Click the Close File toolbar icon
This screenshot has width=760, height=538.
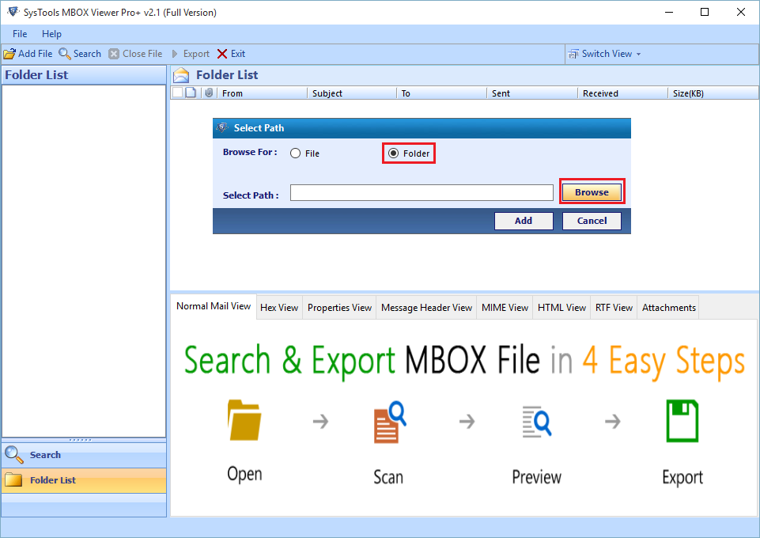click(x=114, y=54)
